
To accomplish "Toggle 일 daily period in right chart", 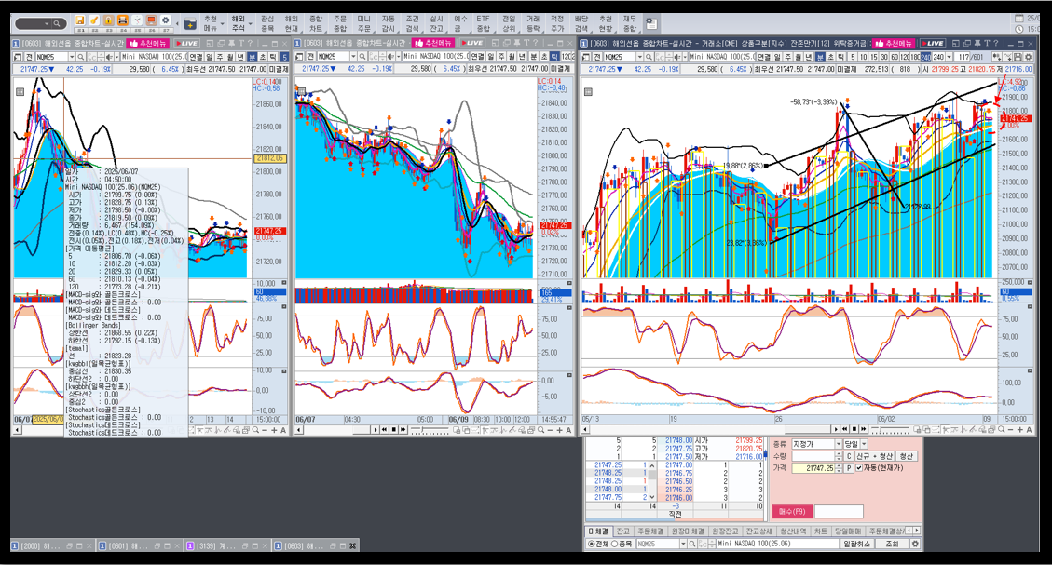I will pos(778,57).
